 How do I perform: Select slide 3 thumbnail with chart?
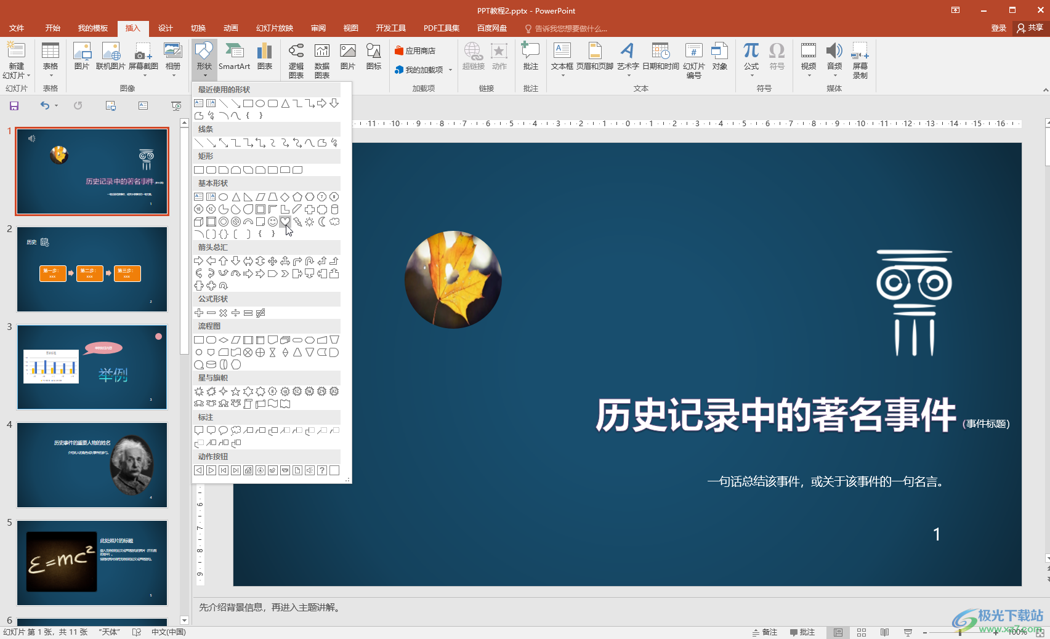(x=92, y=367)
